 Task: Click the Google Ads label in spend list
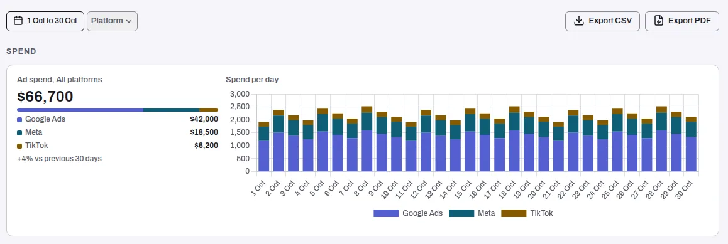pos(45,119)
